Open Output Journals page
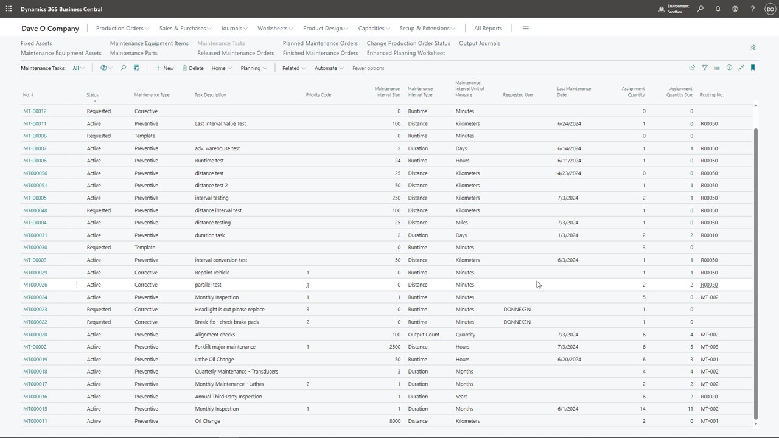 point(480,43)
